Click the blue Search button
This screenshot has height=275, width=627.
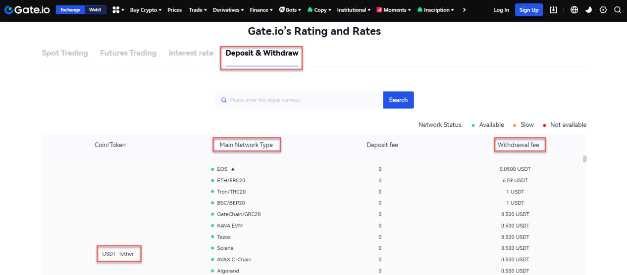(398, 100)
